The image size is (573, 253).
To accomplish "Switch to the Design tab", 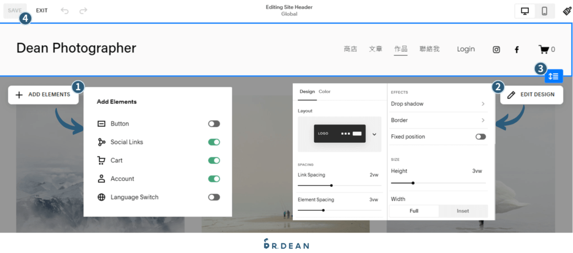I will coord(307,92).
